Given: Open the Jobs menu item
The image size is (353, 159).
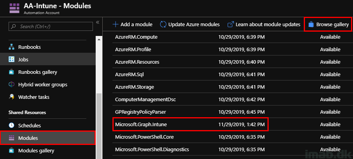Looking at the screenshot, I should click(23, 59).
